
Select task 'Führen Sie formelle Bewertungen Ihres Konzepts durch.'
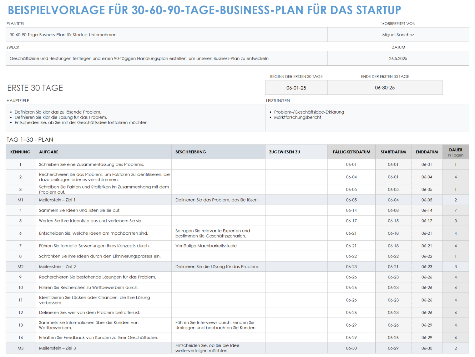pos(103,246)
